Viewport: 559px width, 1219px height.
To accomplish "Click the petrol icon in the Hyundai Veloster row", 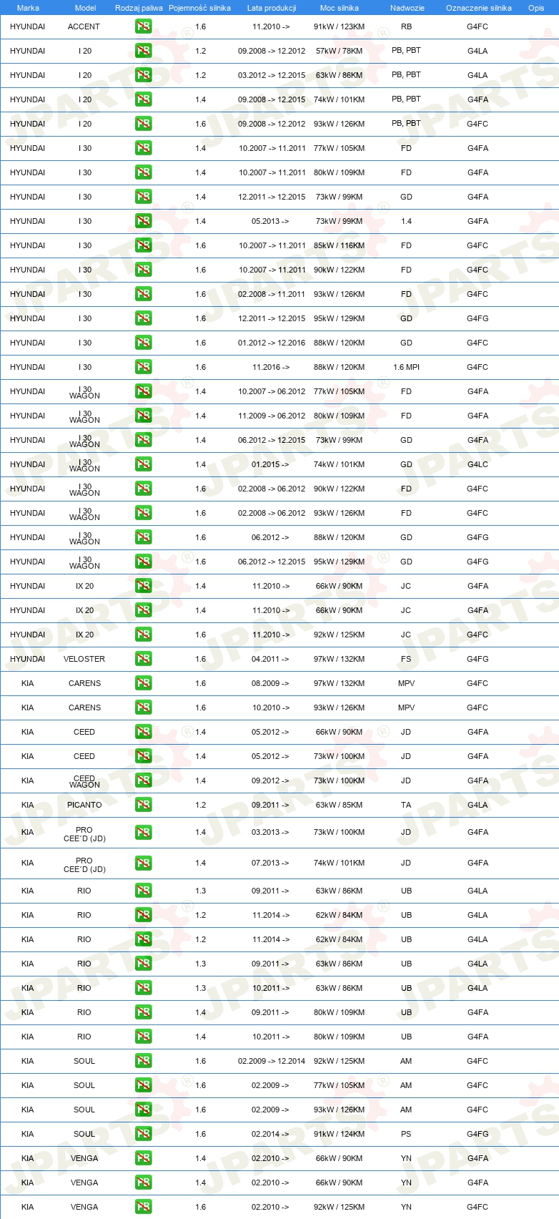I will pyautogui.click(x=144, y=659).
